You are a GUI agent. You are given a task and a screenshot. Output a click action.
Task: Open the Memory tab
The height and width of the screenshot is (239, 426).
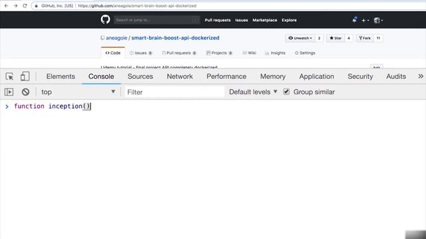click(273, 76)
